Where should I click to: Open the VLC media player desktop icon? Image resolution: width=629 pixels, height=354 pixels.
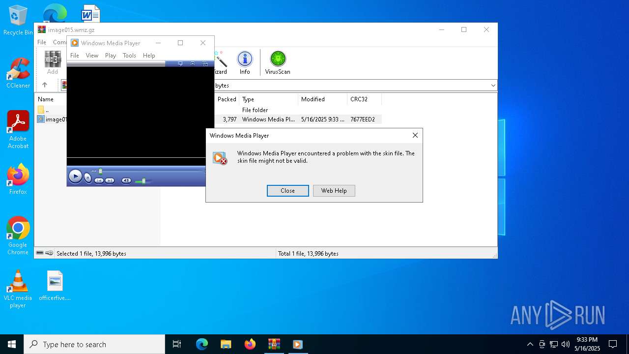tap(18, 289)
